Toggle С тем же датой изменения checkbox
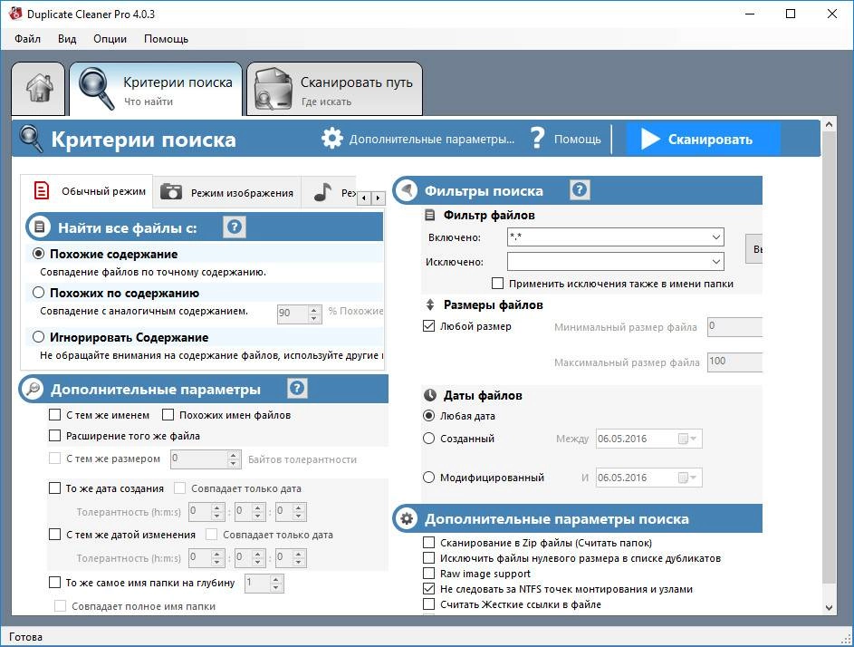The width and height of the screenshot is (854, 647). [54, 534]
